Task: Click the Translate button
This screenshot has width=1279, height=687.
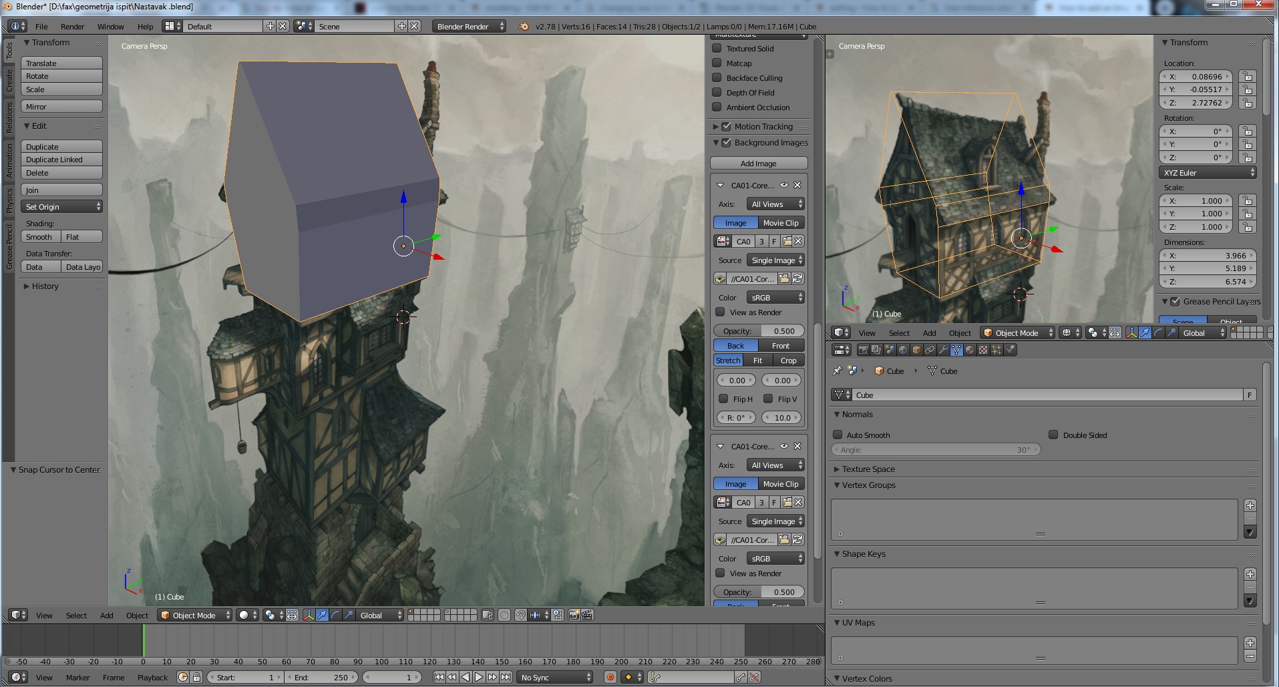Action: 61,63
